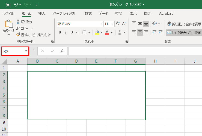Click the Undo arrow icon
This screenshot has height=136, width=202.
[16, 5]
